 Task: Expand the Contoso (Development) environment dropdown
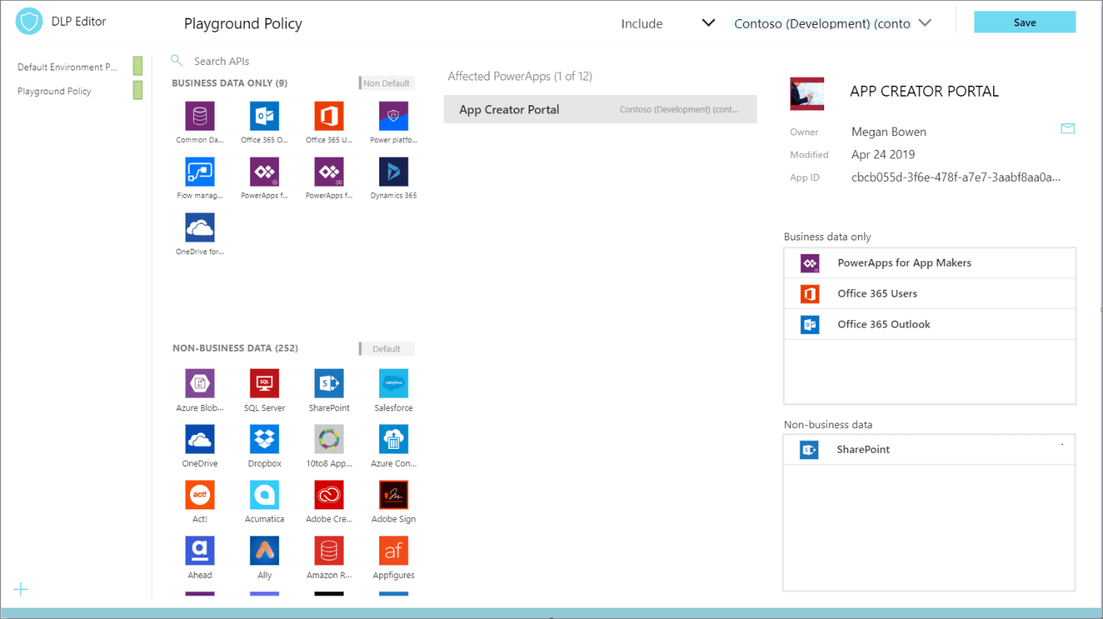click(925, 23)
